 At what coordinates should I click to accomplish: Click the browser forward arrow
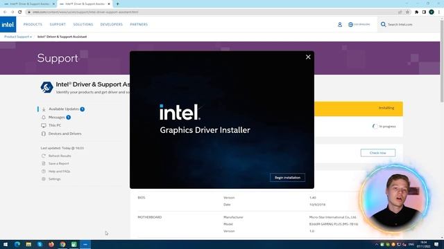tap(12, 12)
